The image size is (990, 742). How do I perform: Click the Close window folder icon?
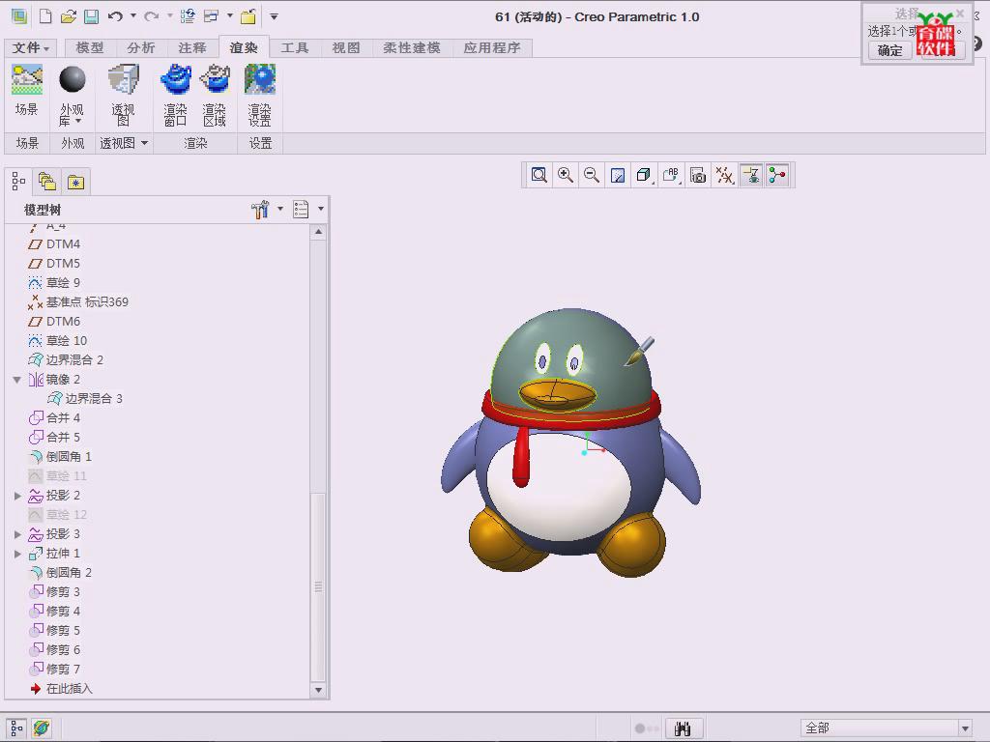tap(248, 16)
